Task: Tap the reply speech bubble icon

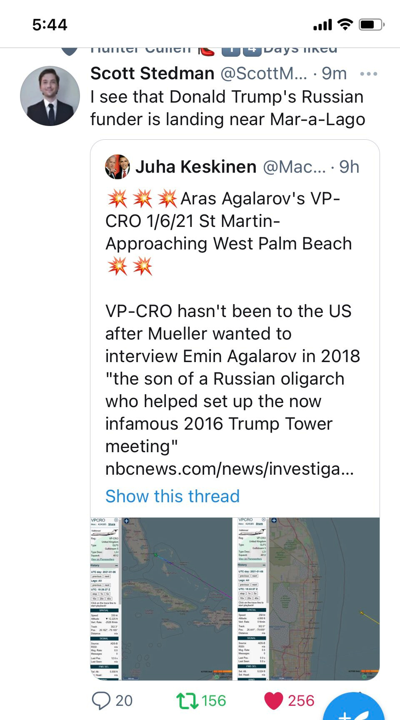Action: (101, 701)
